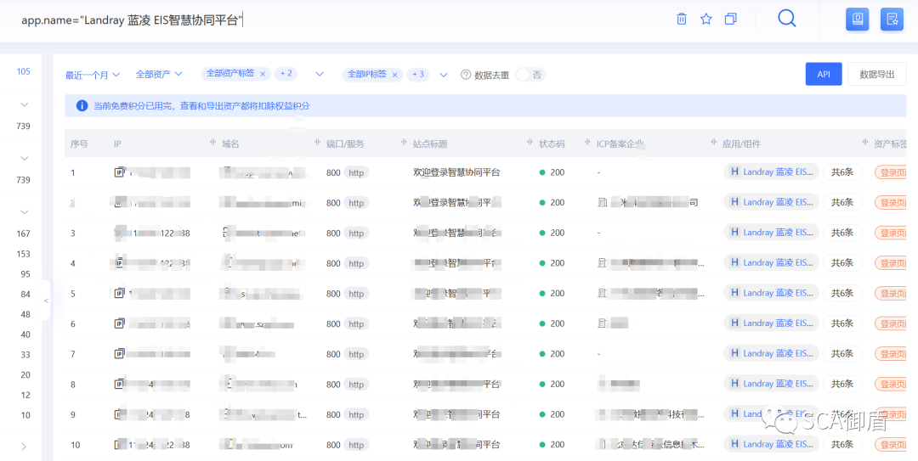The height and width of the screenshot is (461, 918).
Task: Click column handle after 状态码 header
Action: (x=587, y=143)
